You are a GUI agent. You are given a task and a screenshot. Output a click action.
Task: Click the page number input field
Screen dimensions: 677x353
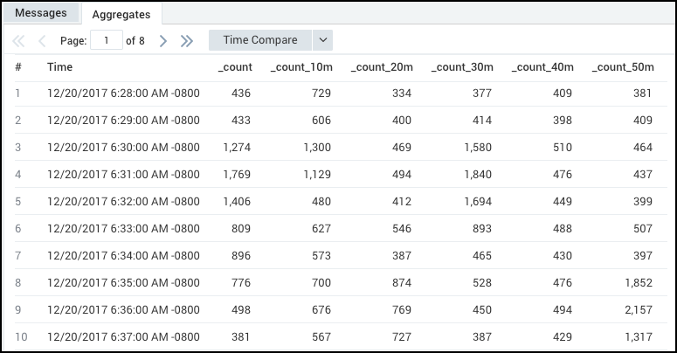pyautogui.click(x=107, y=40)
